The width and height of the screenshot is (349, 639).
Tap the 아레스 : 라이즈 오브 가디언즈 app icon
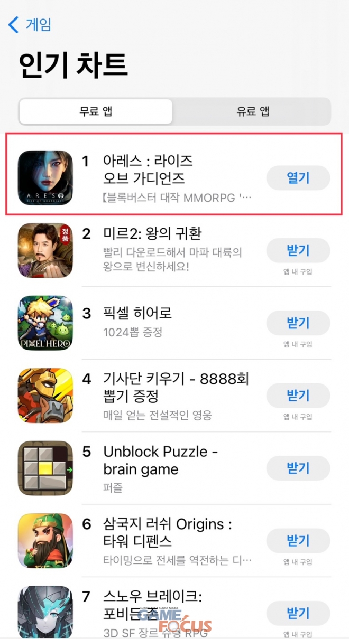pyautogui.click(x=45, y=177)
